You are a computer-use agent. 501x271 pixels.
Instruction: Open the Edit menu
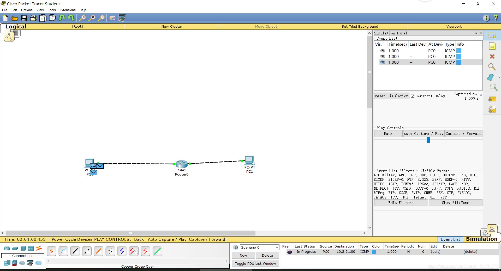pos(14,10)
